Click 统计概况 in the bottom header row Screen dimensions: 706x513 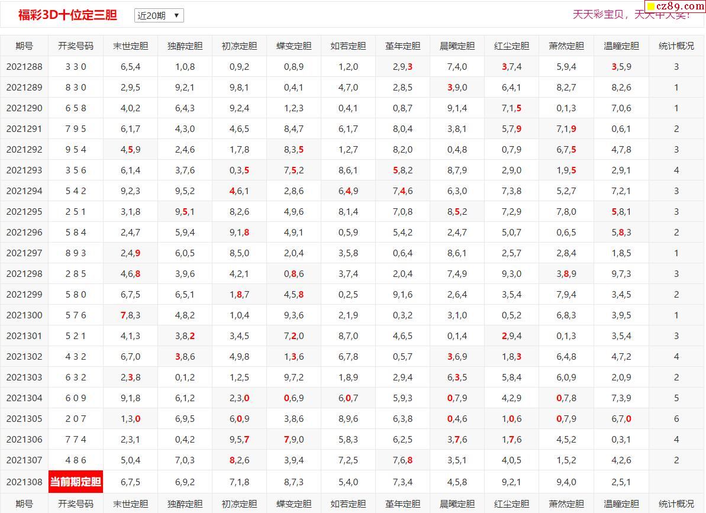tap(676, 504)
